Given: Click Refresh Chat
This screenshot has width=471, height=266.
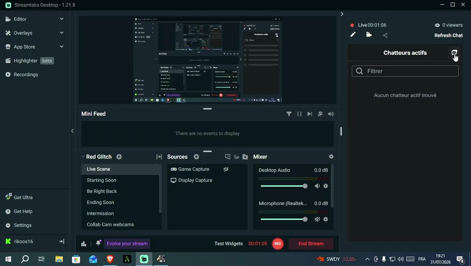Looking at the screenshot, I should tap(448, 35).
